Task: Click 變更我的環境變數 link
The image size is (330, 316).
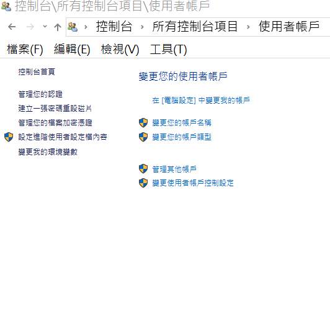Action: (x=48, y=152)
